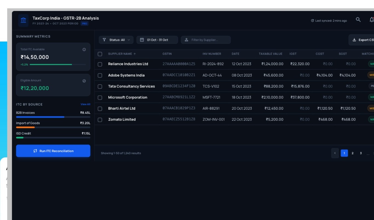Viewport: 374px width, 220px height.
Task: Click the Last synced: 2 mins ago text
Action: 331,21
